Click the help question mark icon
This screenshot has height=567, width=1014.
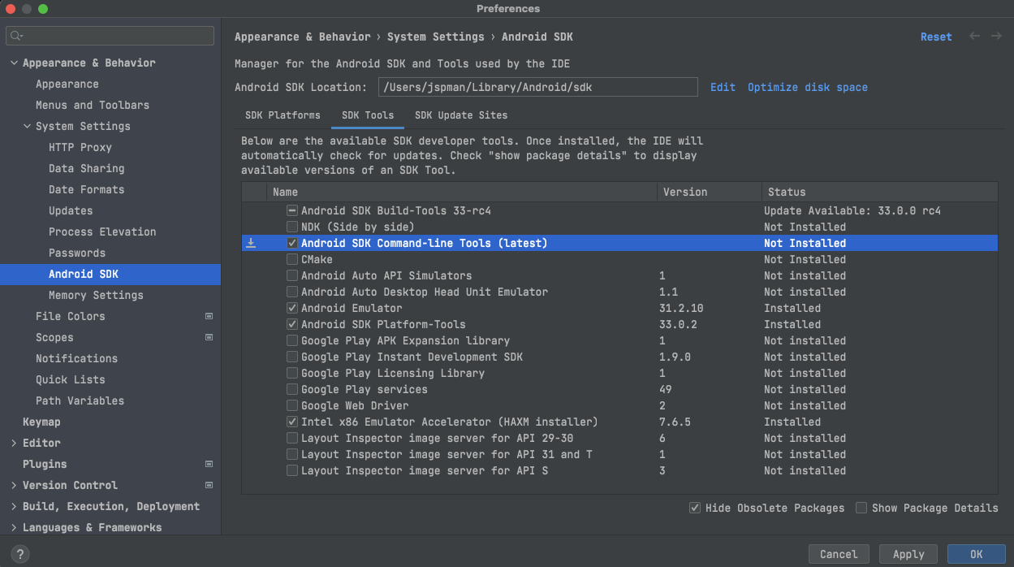point(20,554)
